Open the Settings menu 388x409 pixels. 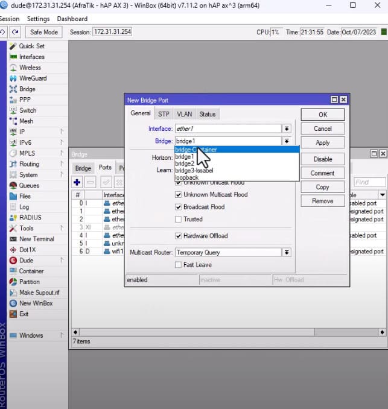(x=39, y=19)
